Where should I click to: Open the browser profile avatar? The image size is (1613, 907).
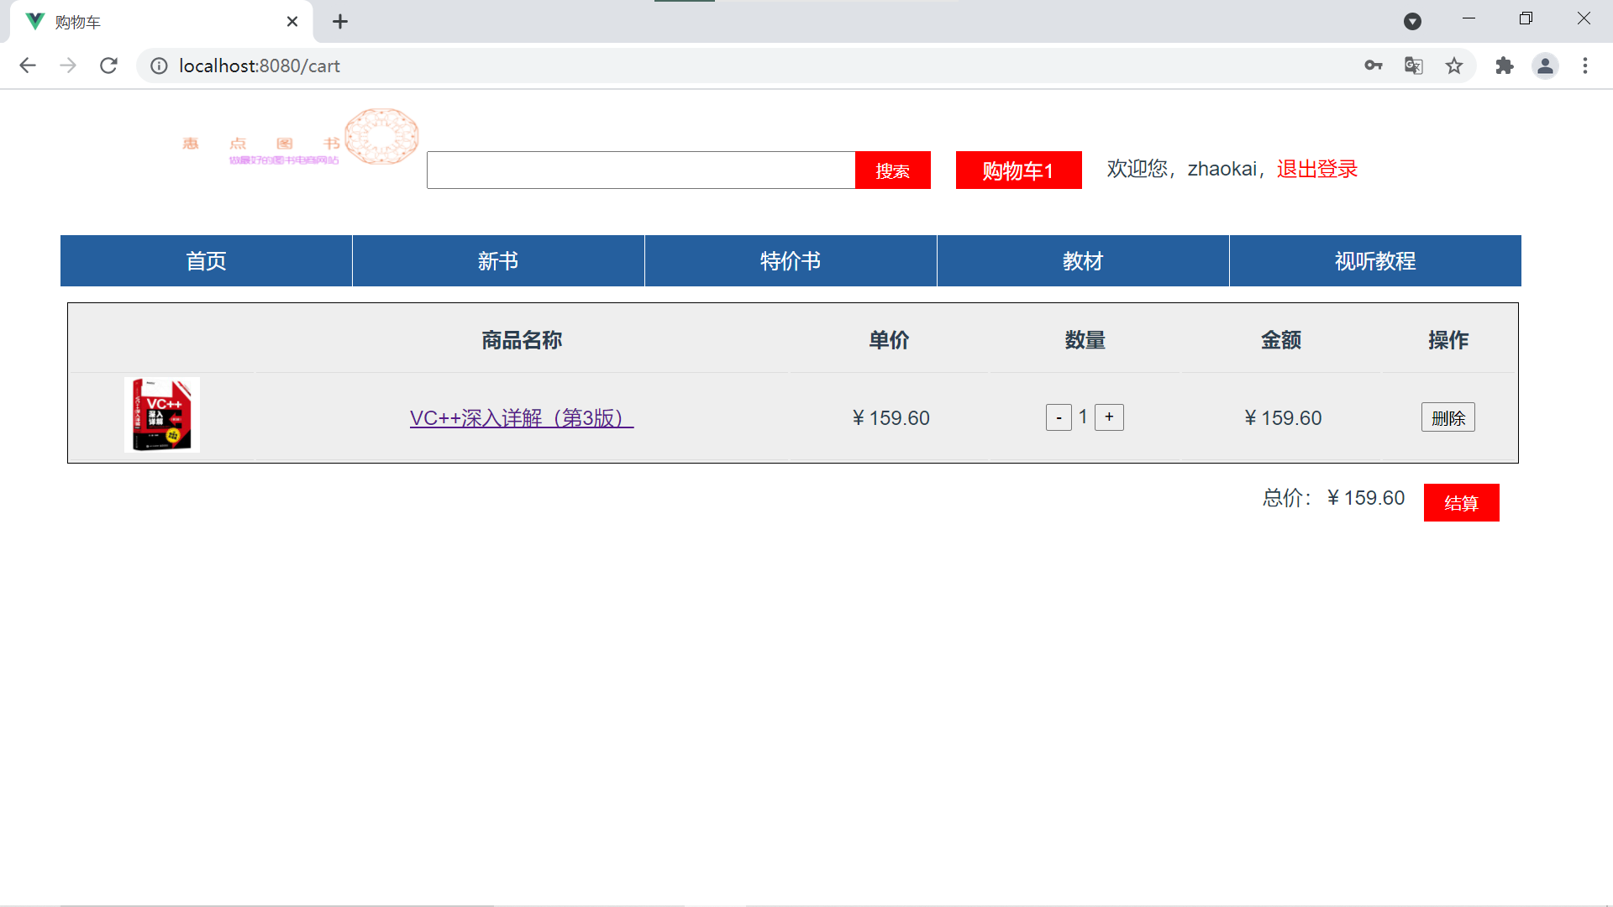pos(1546,66)
